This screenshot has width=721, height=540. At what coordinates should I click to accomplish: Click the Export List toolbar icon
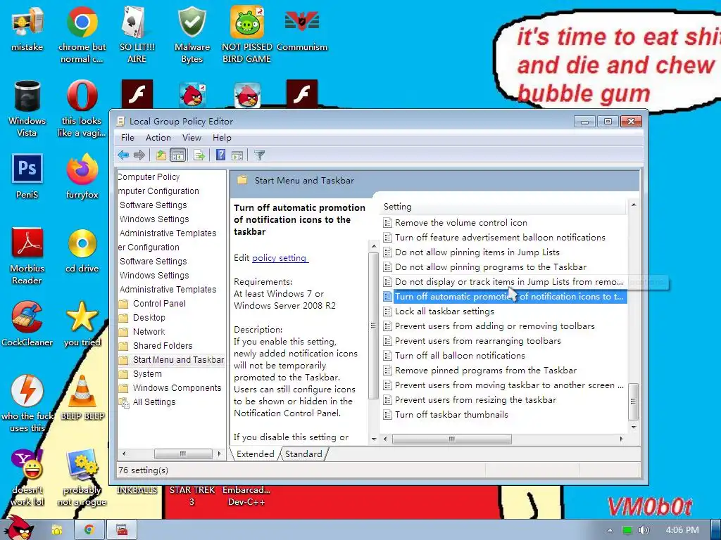click(x=199, y=155)
